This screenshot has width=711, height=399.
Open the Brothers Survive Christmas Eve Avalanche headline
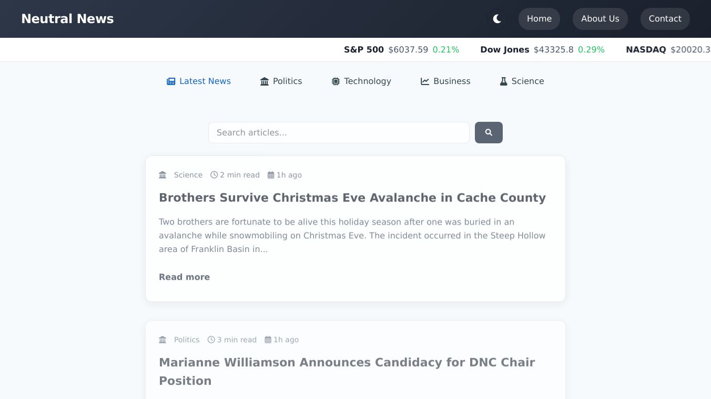pyautogui.click(x=352, y=197)
